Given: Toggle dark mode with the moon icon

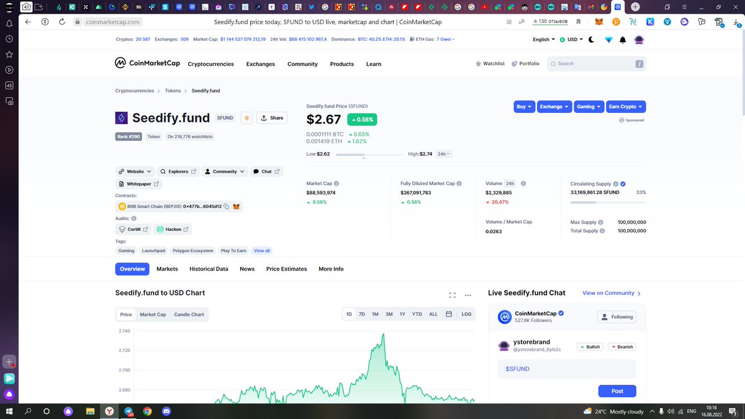Looking at the screenshot, I should coord(592,40).
